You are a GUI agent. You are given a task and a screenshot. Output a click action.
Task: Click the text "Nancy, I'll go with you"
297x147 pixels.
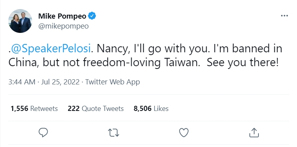pyautogui.click(x=154, y=49)
